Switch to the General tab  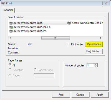[8, 10]
